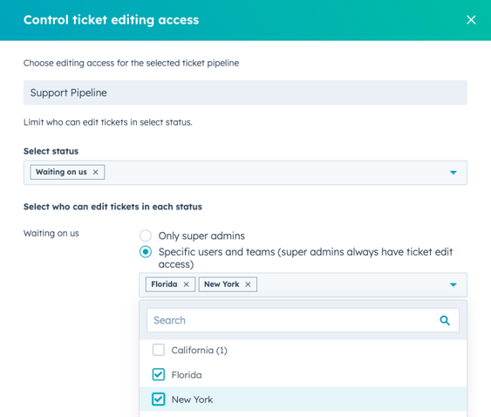This screenshot has width=491, height=417.
Task: Select the Specific users and teams radio option
Action: click(x=146, y=251)
